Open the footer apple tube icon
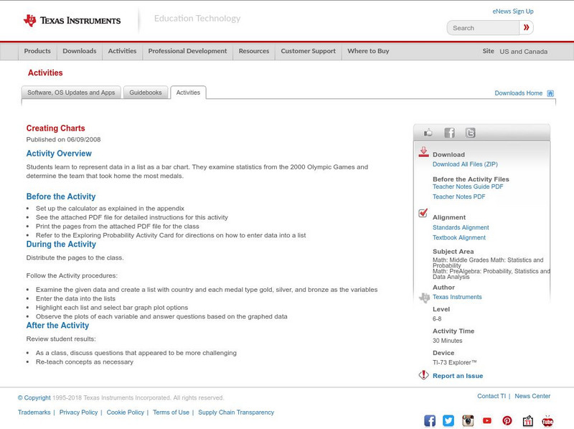 tap(547, 421)
